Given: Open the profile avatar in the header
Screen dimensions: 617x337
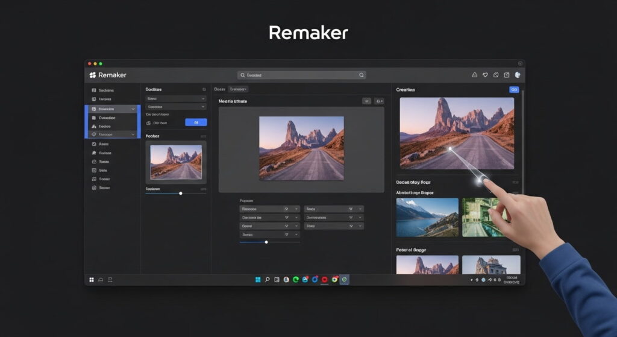Looking at the screenshot, I should [x=518, y=75].
